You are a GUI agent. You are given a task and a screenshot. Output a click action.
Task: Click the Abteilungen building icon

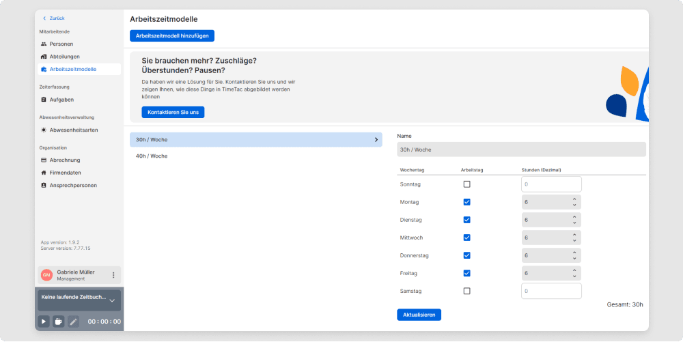44,57
